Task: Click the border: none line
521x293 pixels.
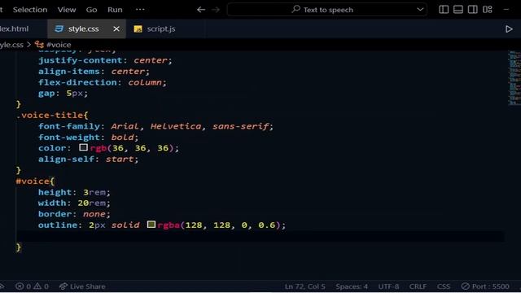Action: [74, 214]
